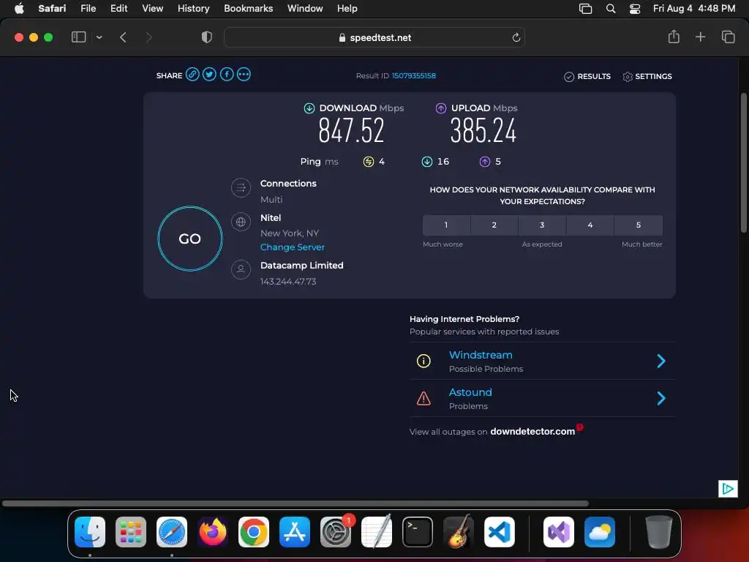Image resolution: width=749 pixels, height=562 pixels.
Task: Open Speedtest Settings
Action: [647, 76]
